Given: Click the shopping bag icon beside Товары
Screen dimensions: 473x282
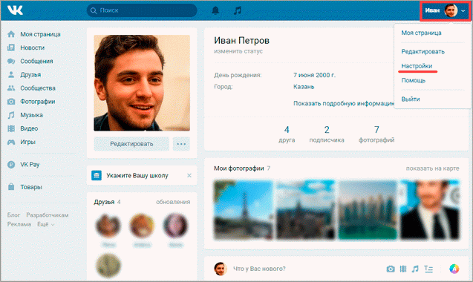Looking at the screenshot, I should point(11,187).
